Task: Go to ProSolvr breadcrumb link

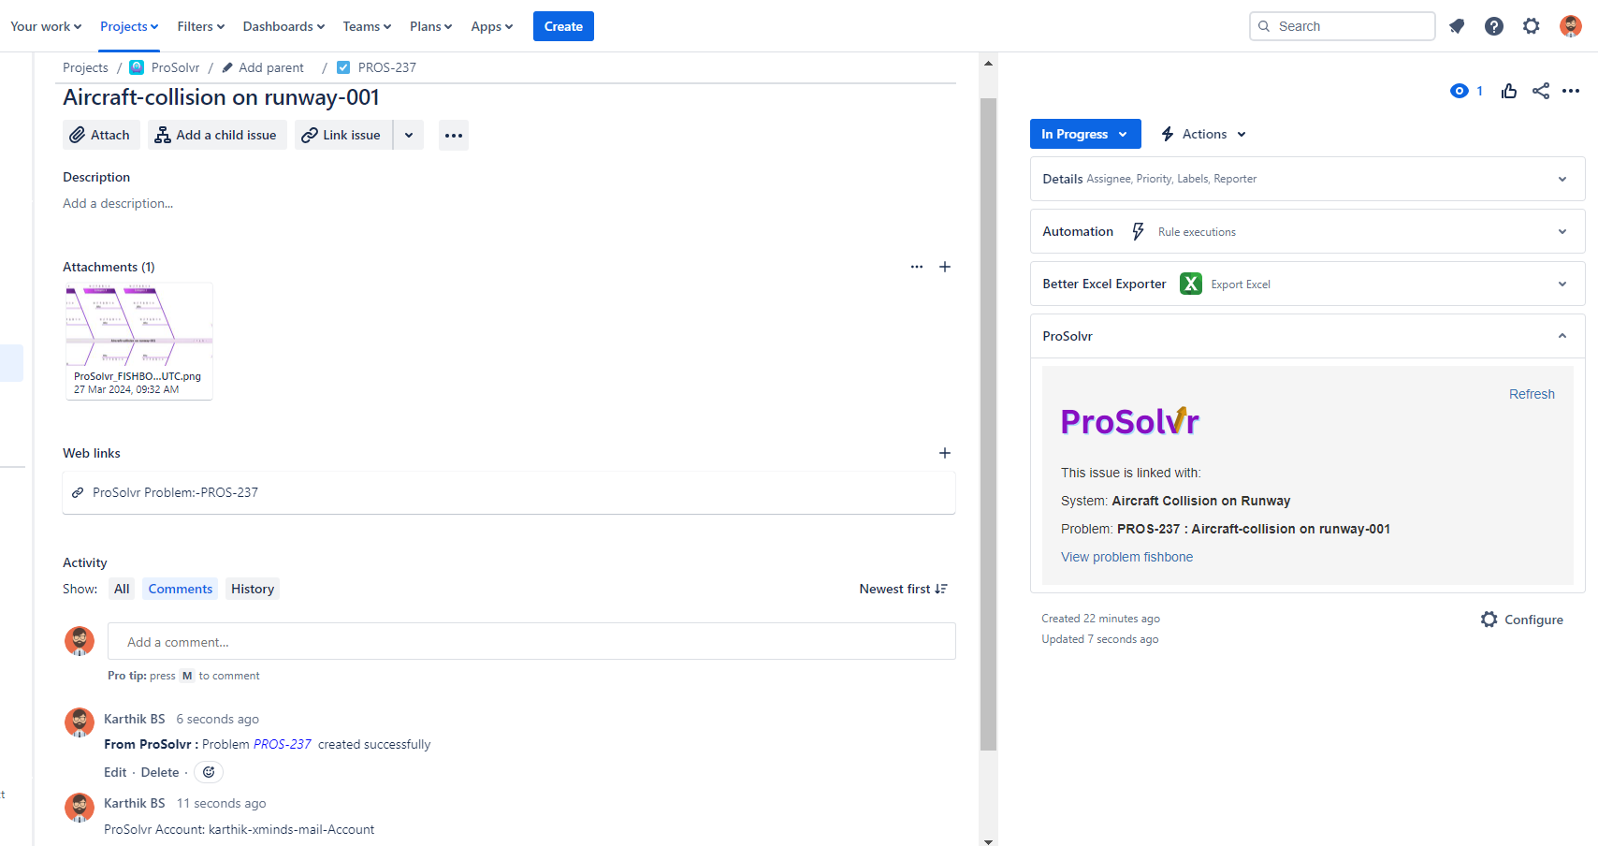Action: (x=175, y=67)
